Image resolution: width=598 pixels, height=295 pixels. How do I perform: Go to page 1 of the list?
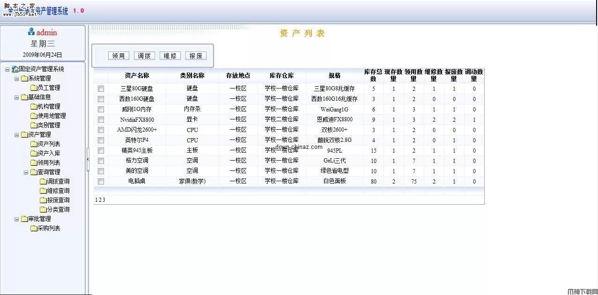96,200
